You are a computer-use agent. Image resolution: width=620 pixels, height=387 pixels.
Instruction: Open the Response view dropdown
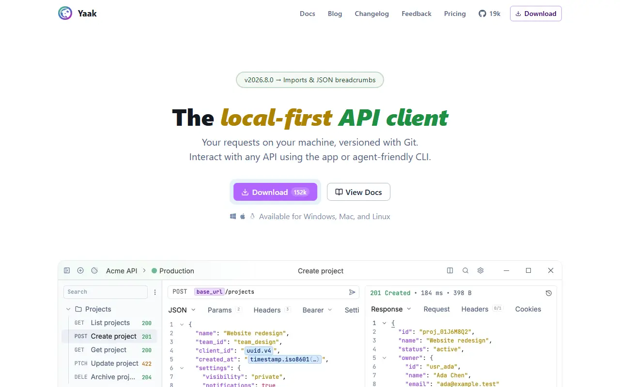(x=391, y=309)
